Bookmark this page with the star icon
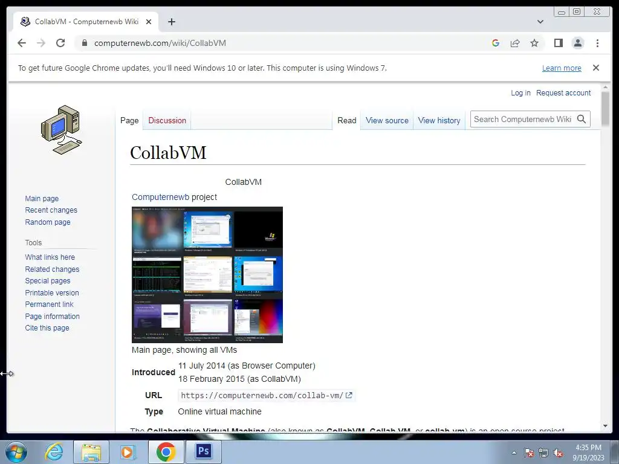Image resolution: width=619 pixels, height=464 pixels. pos(534,43)
